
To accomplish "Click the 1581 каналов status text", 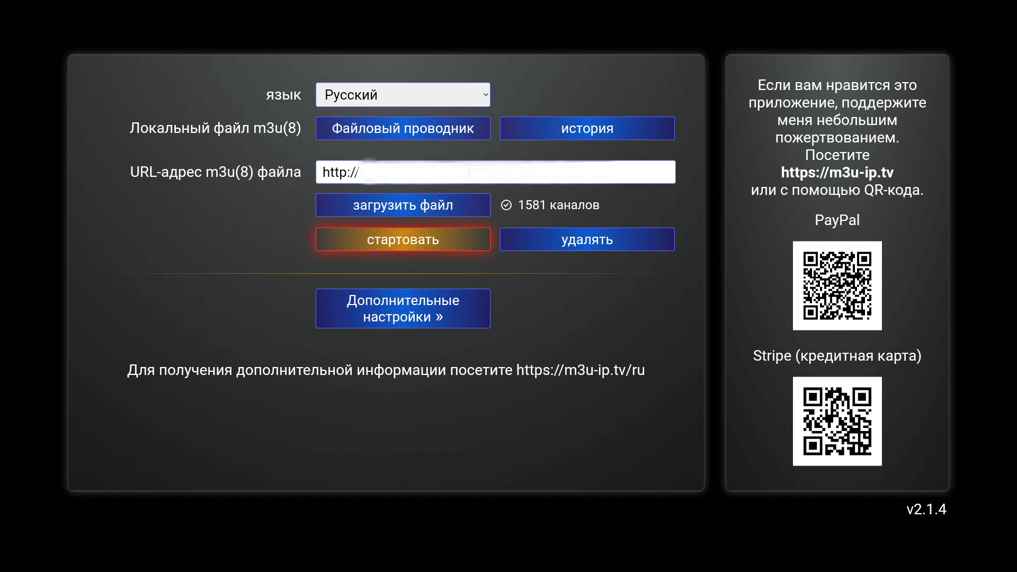I will point(558,205).
